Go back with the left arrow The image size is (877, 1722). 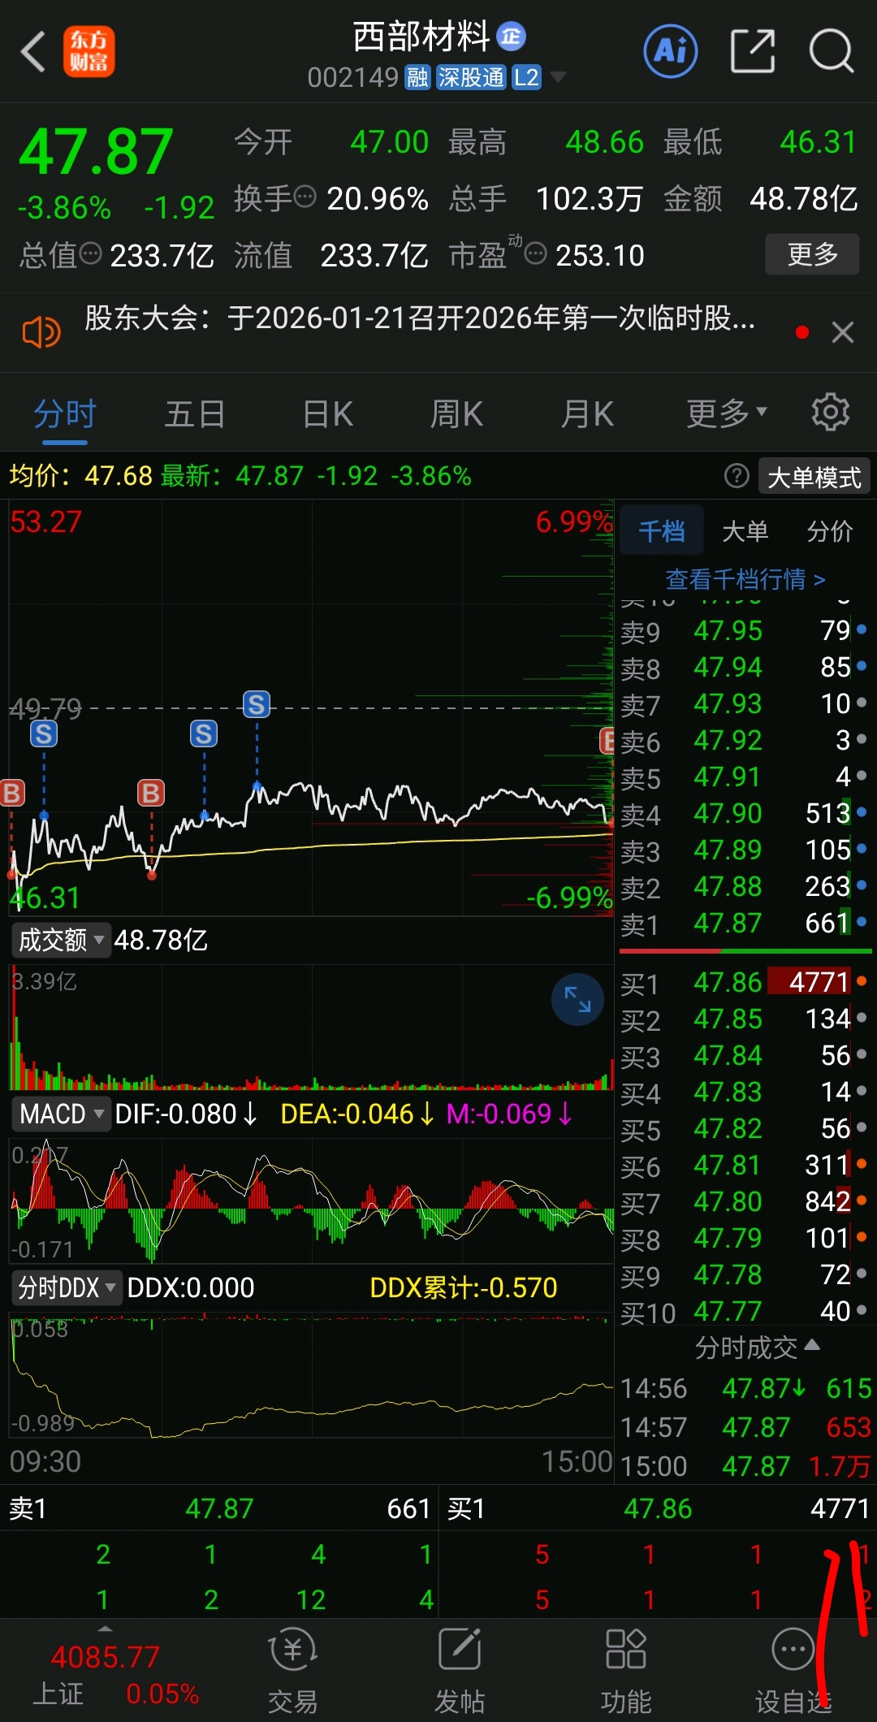click(32, 52)
